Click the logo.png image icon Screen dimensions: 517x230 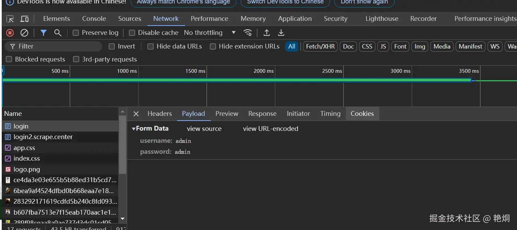8,170
